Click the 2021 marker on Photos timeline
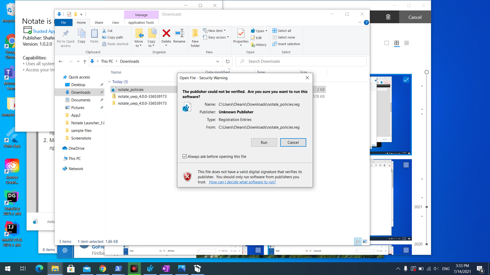This screenshot has width=490, height=275. tap(426, 207)
